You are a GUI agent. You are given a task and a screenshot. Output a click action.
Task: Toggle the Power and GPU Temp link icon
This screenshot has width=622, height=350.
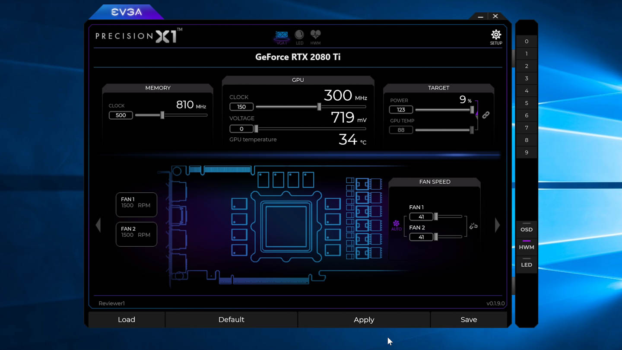pos(486,115)
